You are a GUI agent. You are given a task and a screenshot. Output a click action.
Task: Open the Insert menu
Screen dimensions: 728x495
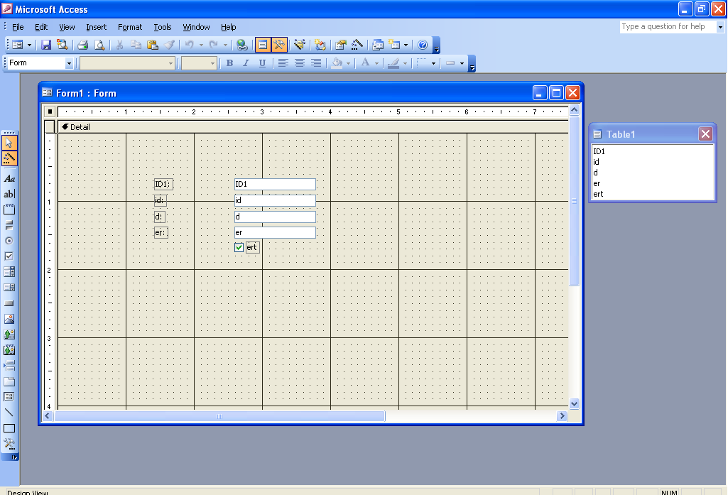click(96, 27)
